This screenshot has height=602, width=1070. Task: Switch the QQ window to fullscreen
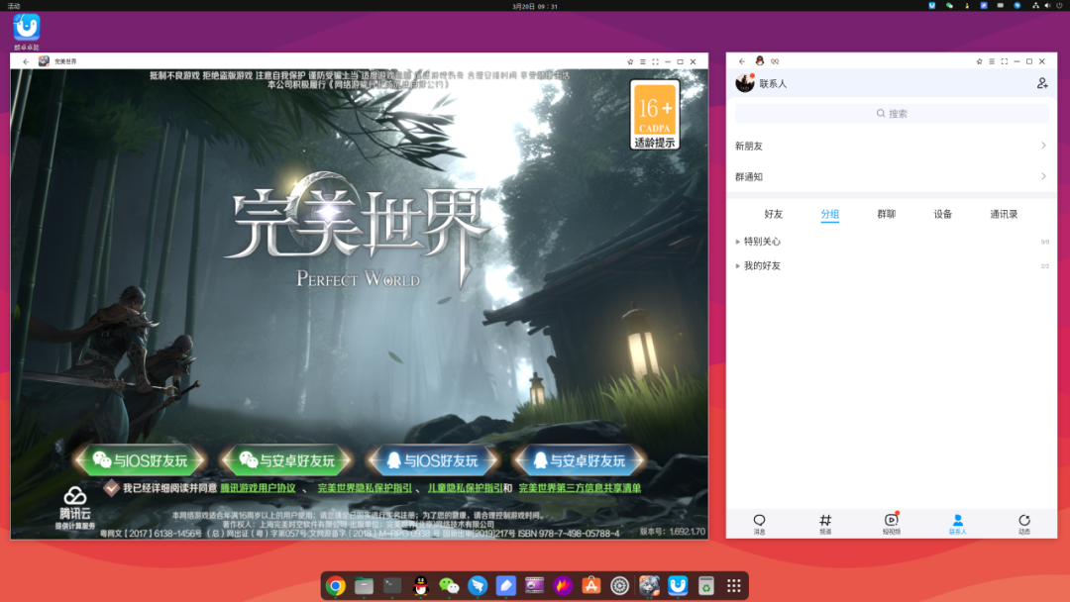click(1005, 61)
